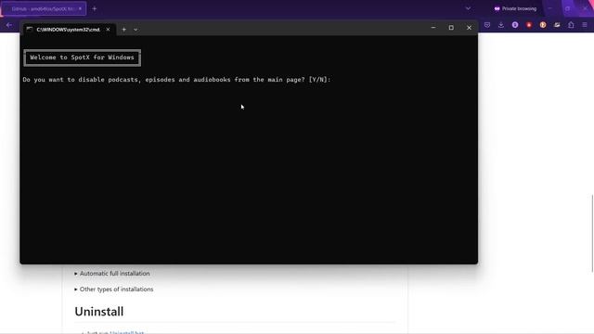Click the disable podcasts [Y/N] prompt line
This screenshot has width=594, height=334.
pyautogui.click(x=176, y=80)
